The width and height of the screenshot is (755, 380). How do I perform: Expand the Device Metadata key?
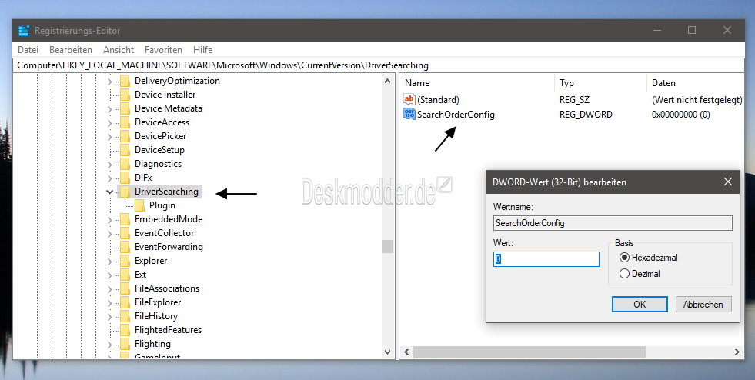click(x=110, y=109)
